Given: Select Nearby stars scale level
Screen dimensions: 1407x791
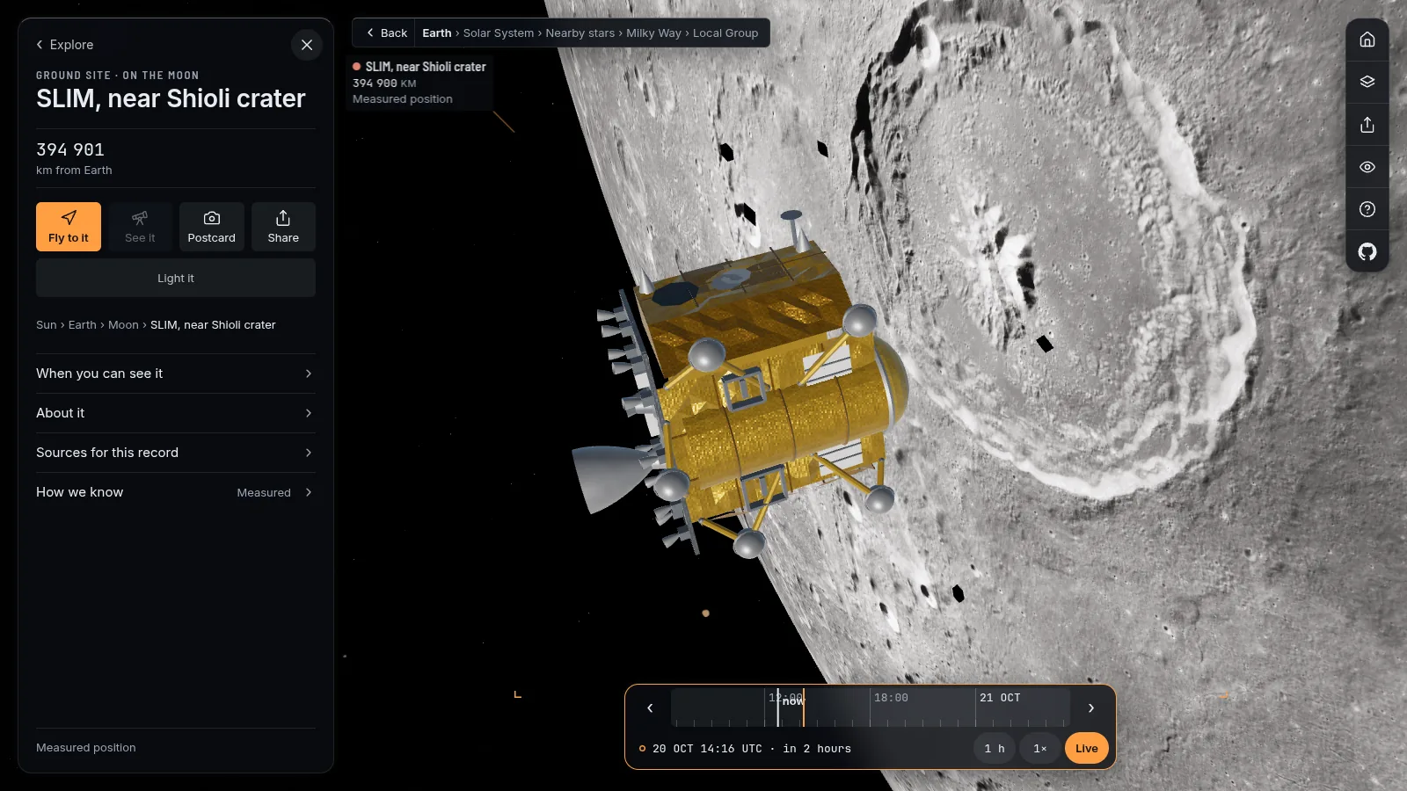Looking at the screenshot, I should 580,33.
